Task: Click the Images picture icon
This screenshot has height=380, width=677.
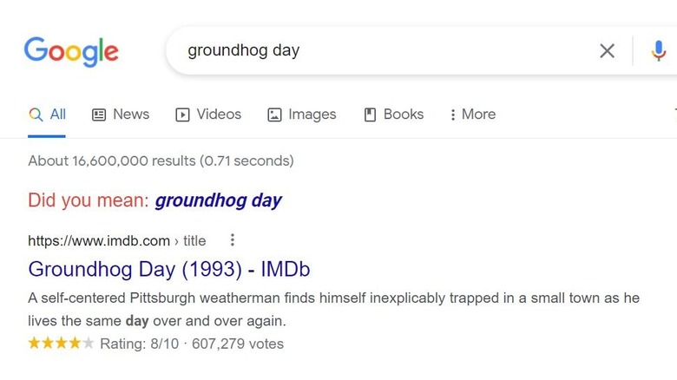Action: click(274, 115)
